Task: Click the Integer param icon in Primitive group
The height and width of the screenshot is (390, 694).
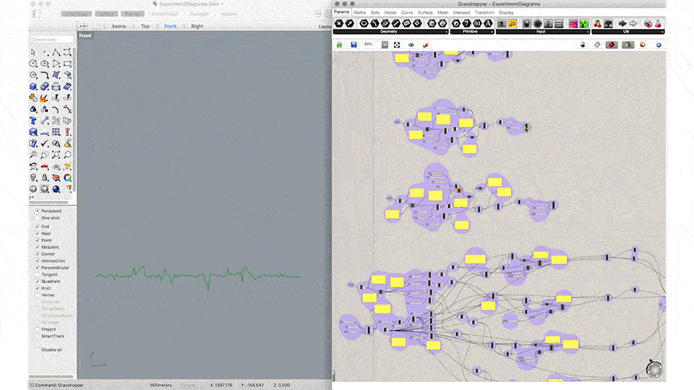Action: click(x=466, y=23)
